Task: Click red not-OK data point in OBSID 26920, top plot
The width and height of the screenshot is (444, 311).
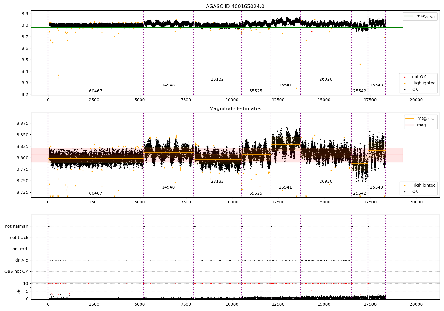Action: point(312,31)
